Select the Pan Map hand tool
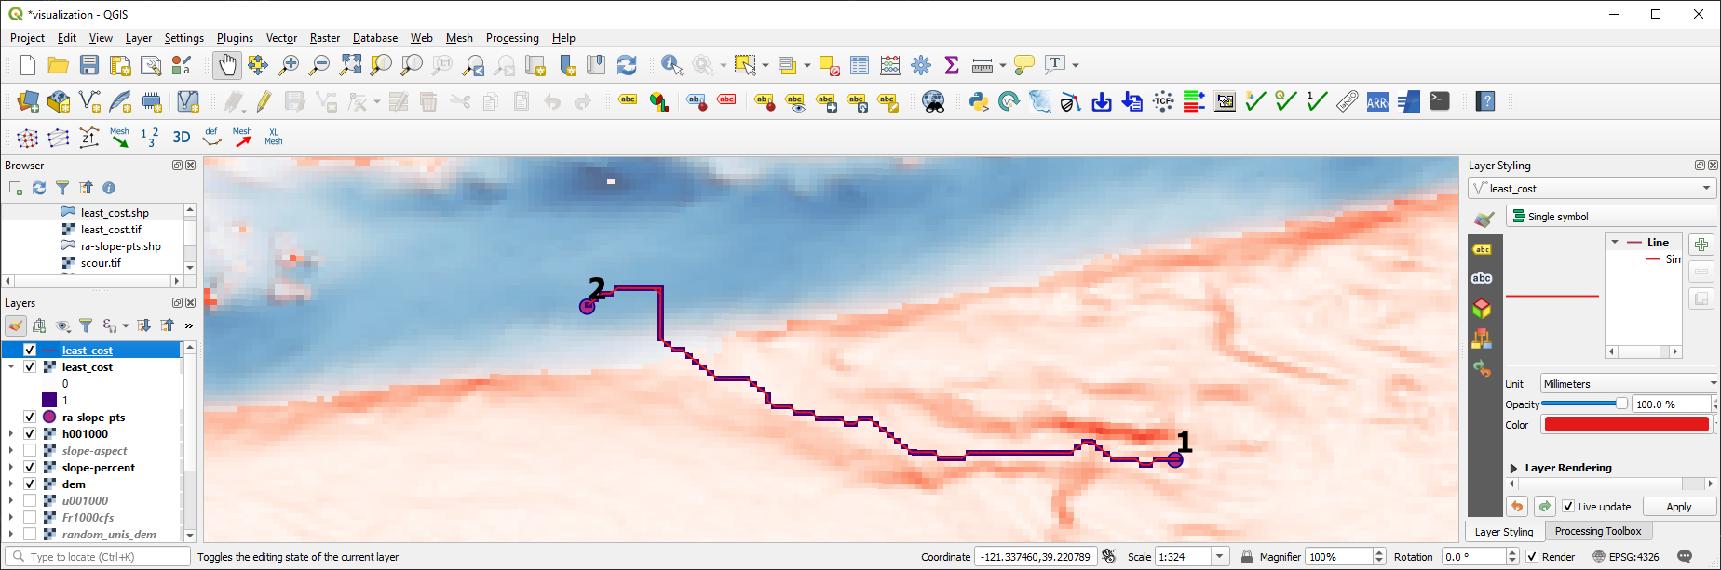The height and width of the screenshot is (570, 1721). tap(227, 65)
